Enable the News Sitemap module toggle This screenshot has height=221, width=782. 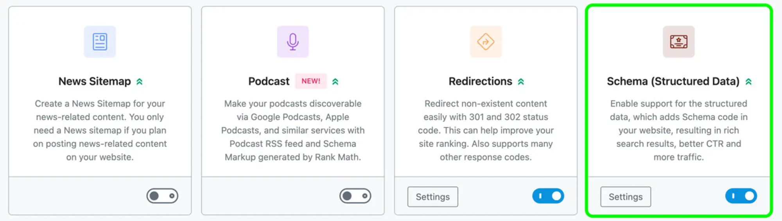point(162,196)
